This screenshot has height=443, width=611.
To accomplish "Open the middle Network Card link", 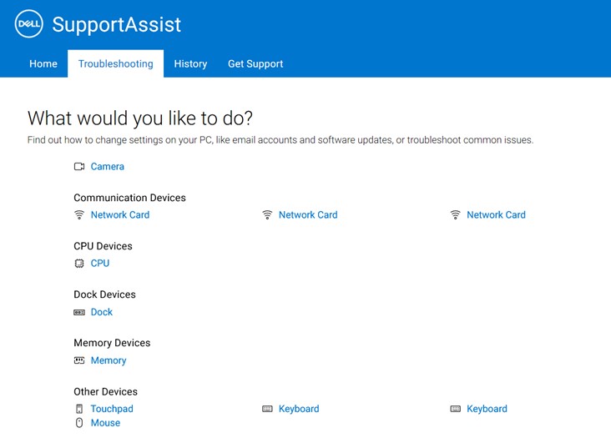I will point(308,215).
